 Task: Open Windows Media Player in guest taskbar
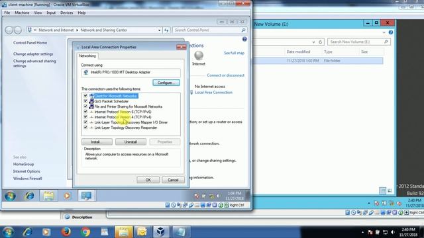click(x=67, y=196)
